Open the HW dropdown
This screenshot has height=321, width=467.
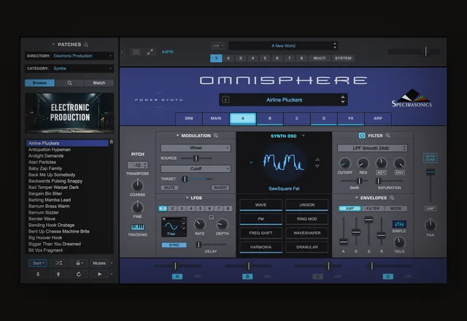tap(217, 46)
